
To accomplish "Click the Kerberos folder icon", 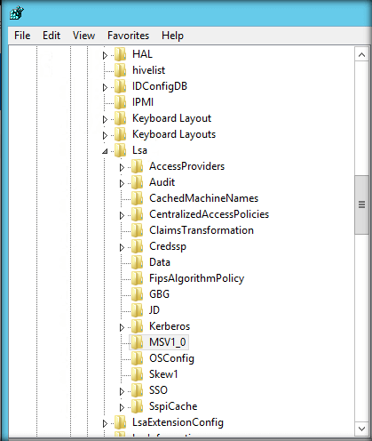I will tap(137, 326).
